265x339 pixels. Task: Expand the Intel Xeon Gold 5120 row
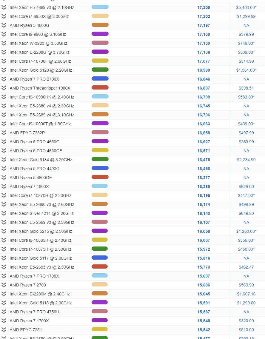tap(4, 70)
